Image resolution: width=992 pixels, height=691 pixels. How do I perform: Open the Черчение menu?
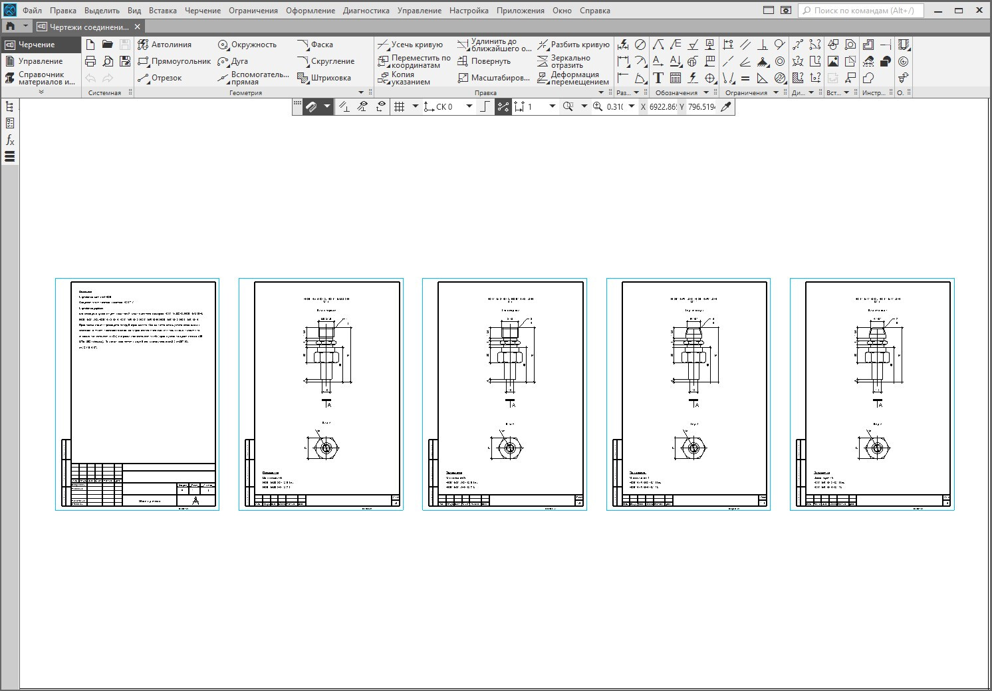(x=203, y=11)
